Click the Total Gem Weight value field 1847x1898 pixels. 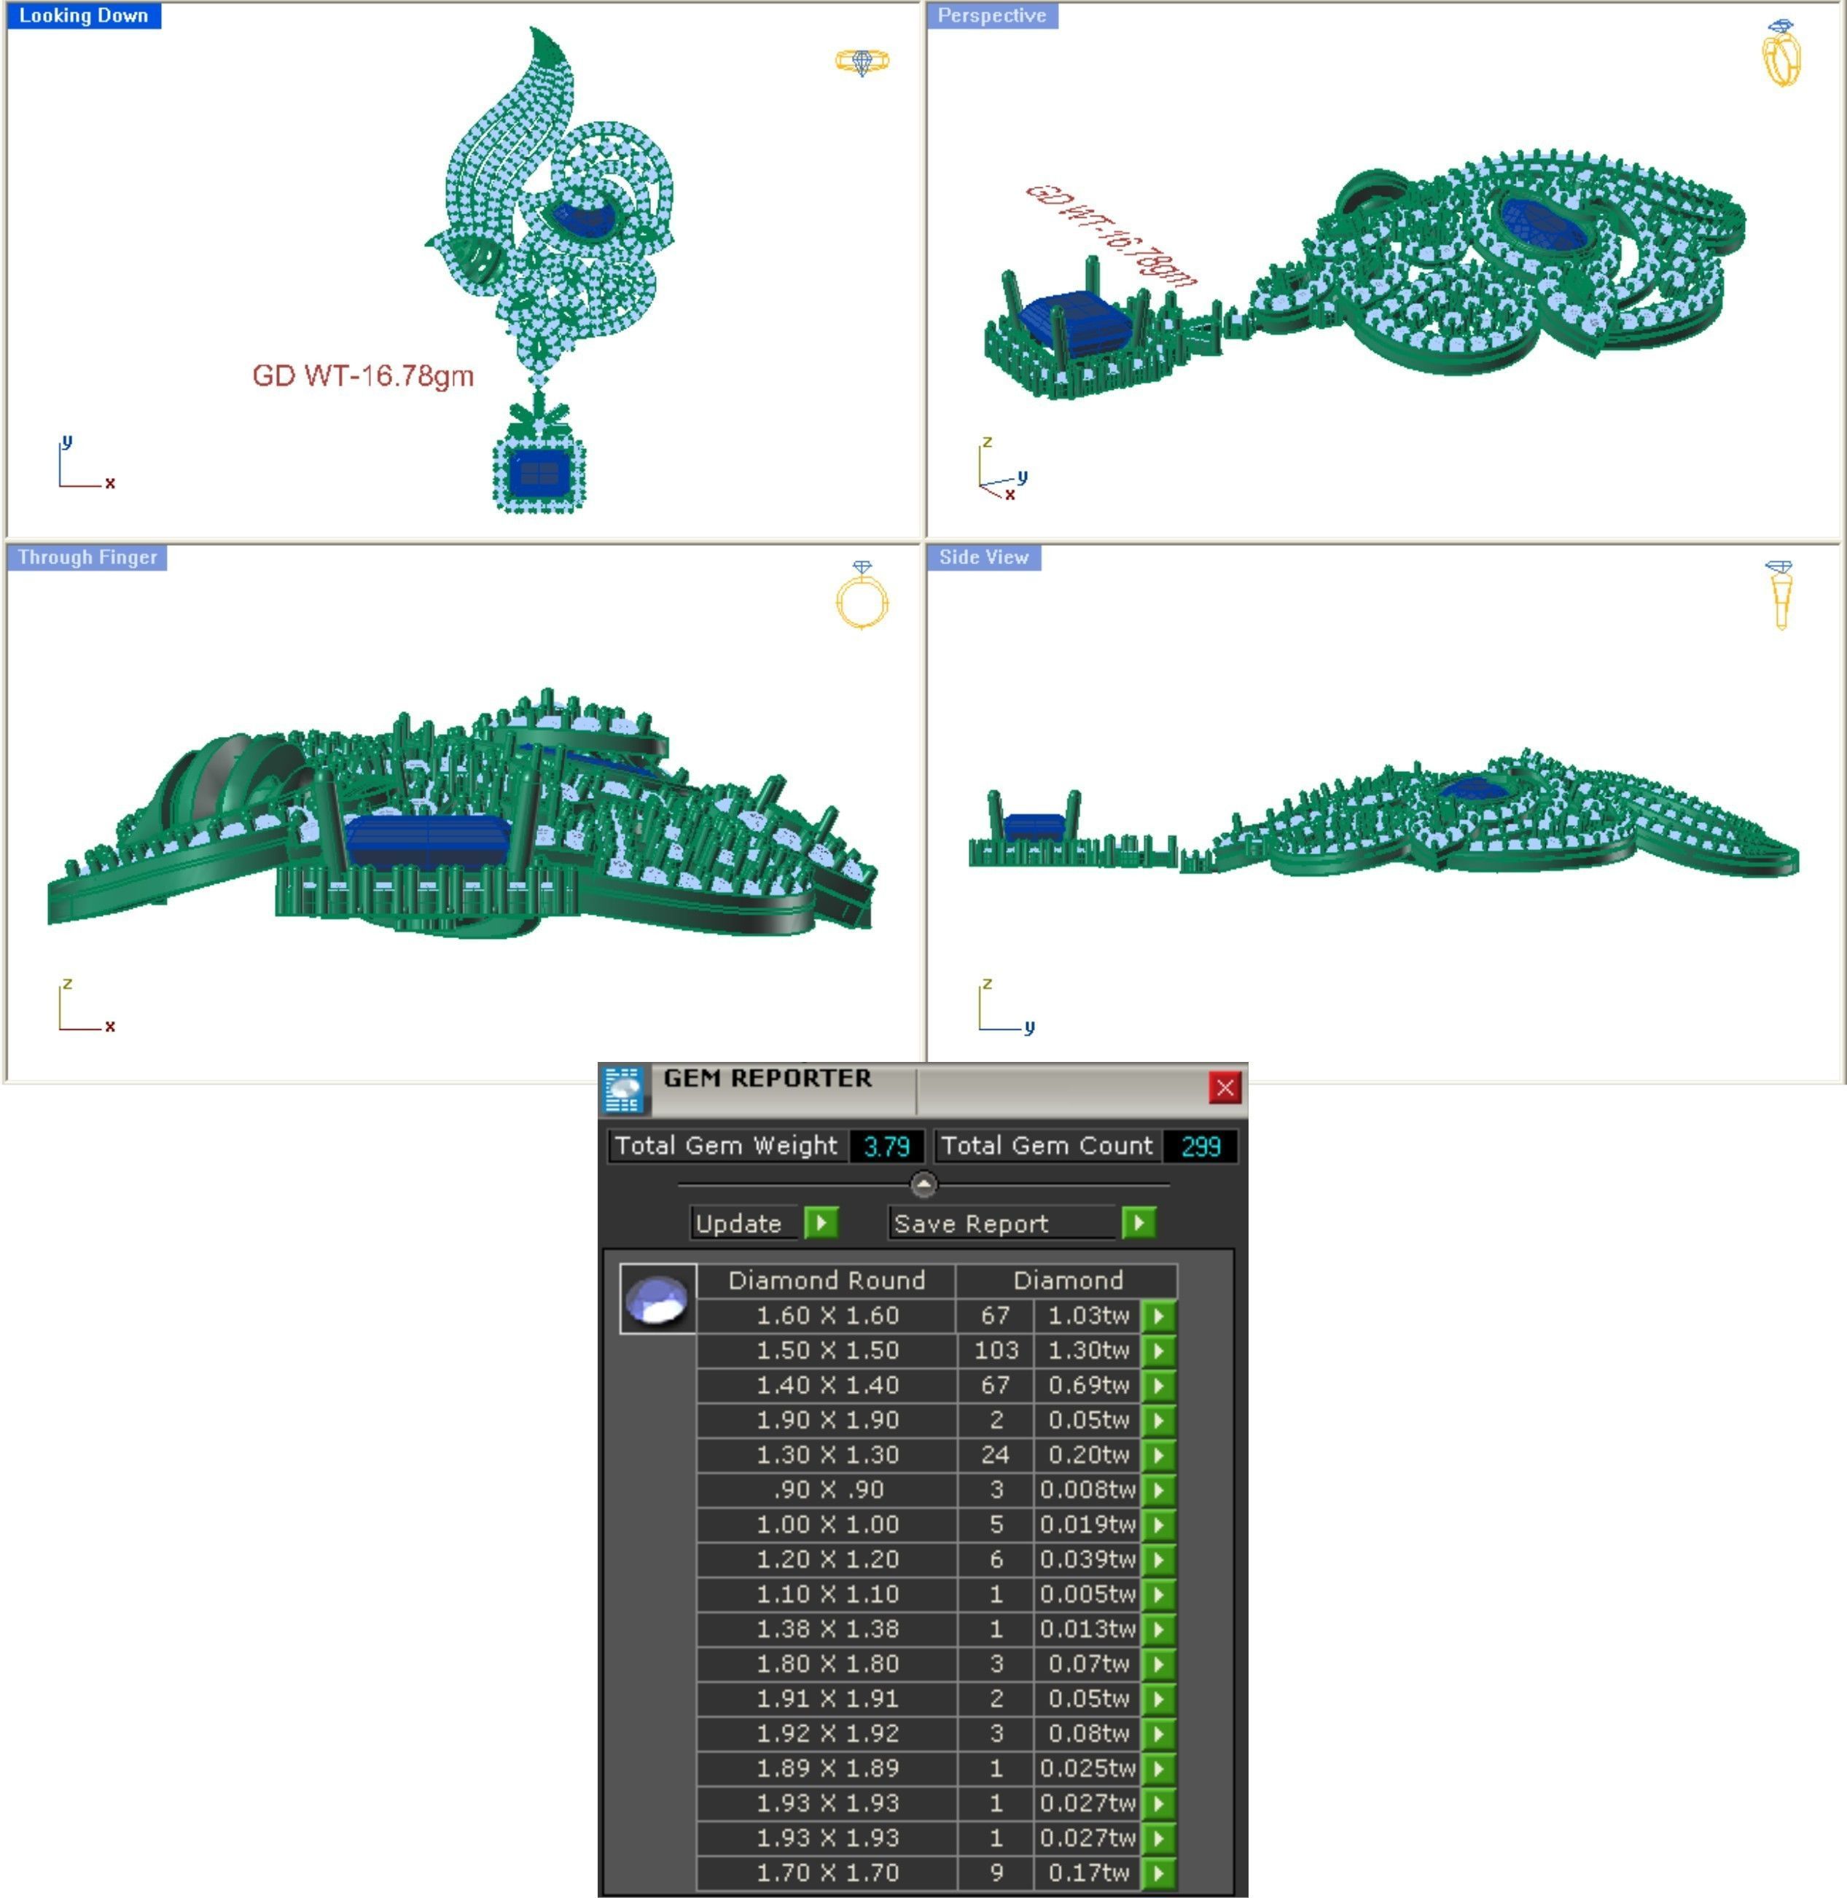tap(886, 1147)
